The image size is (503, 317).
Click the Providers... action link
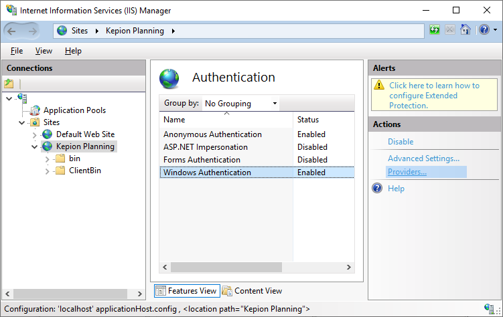407,172
